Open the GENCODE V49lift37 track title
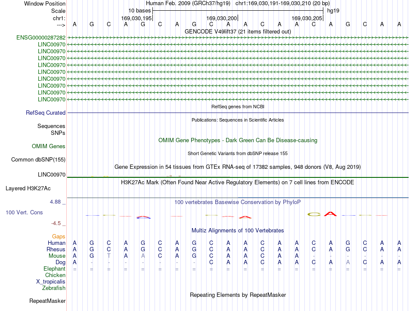This screenshot has width=409, height=311. click(x=238, y=31)
